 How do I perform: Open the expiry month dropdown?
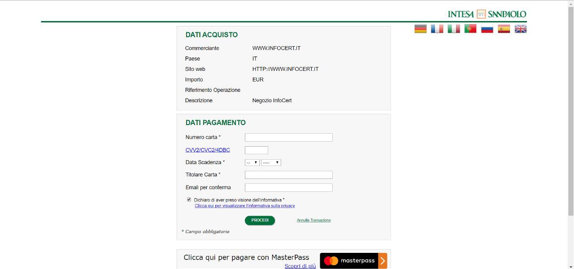[x=252, y=162]
